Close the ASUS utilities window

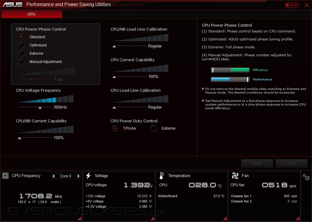[x=306, y=5]
